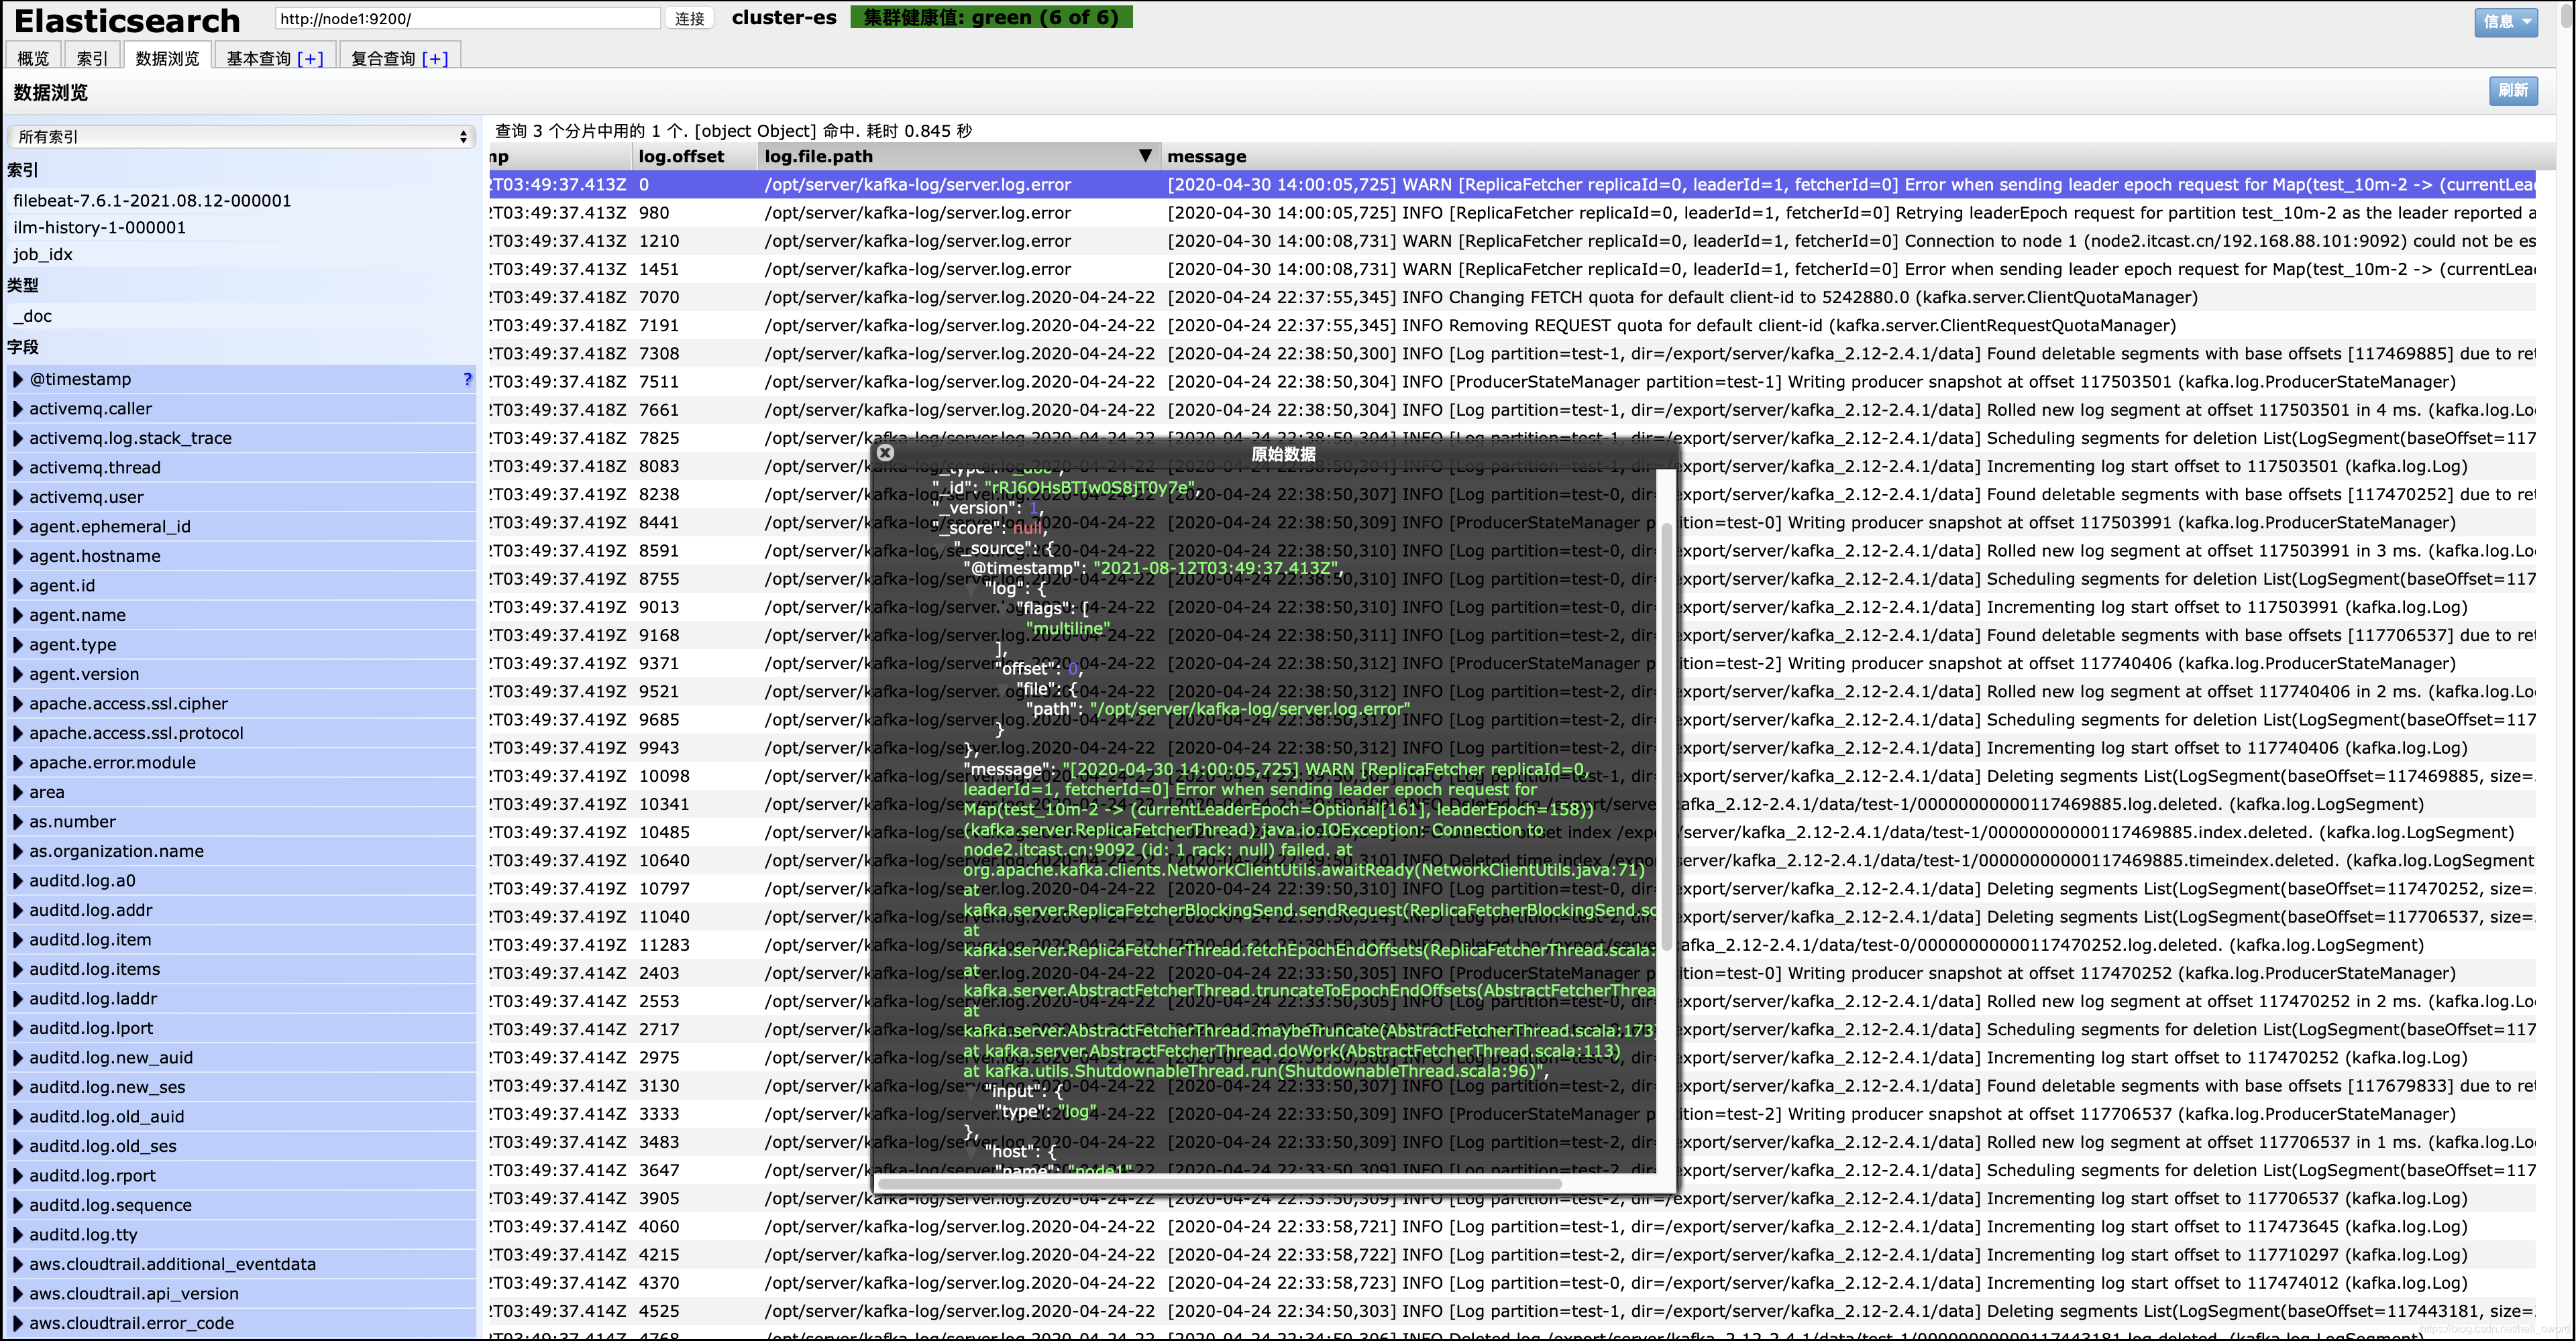Image resolution: width=2576 pixels, height=1341 pixels.
Task: Switch to the 概览 tab
Action: pos(33,58)
